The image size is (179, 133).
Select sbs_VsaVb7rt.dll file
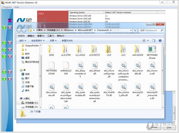[109, 90]
